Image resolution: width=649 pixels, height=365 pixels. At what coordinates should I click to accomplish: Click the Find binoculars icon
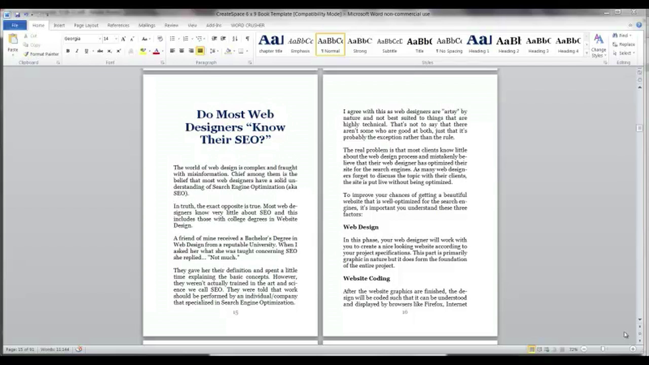click(615, 35)
